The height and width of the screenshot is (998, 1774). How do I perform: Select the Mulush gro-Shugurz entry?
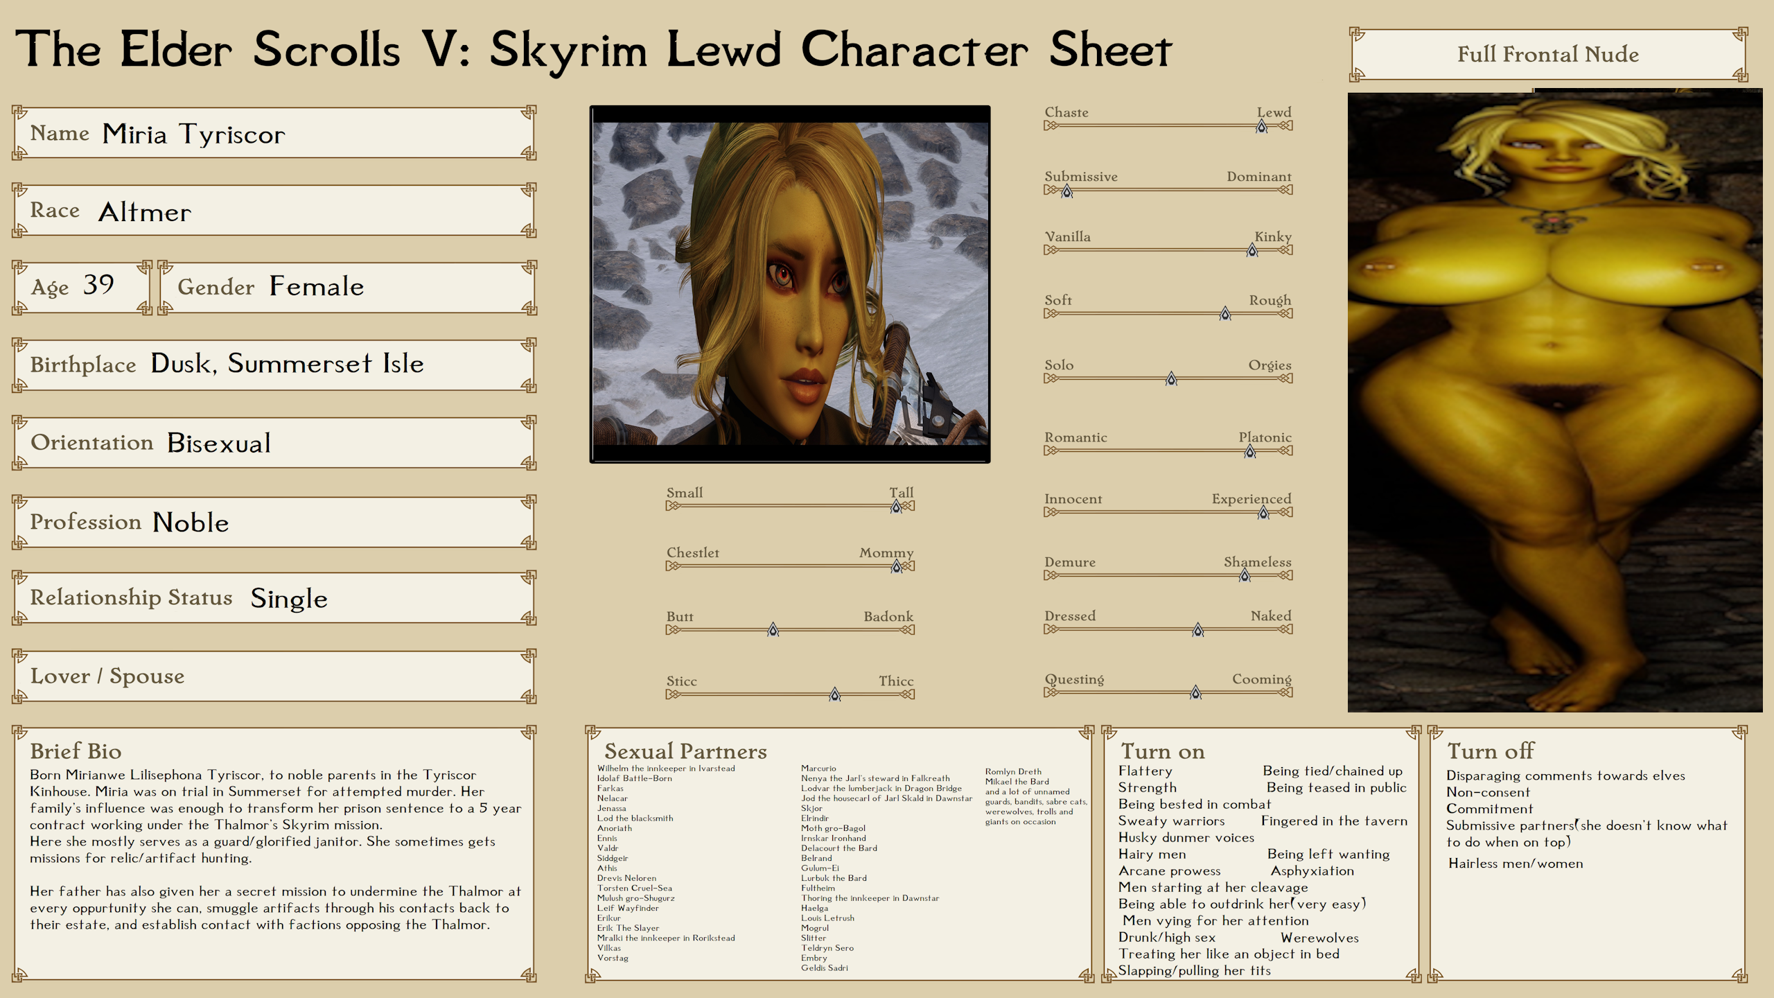point(636,898)
